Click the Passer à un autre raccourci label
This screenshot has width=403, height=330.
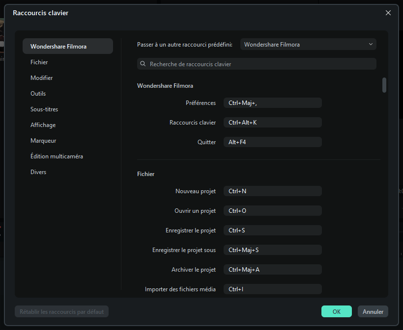click(x=184, y=44)
